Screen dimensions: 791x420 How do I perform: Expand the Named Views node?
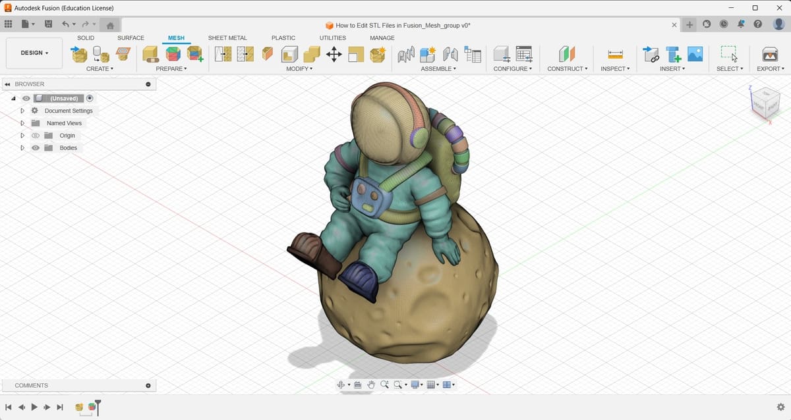(x=22, y=123)
